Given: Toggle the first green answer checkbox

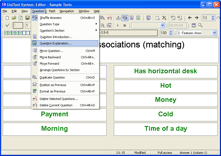Looking at the screenshot, I should [x=6, y=33].
